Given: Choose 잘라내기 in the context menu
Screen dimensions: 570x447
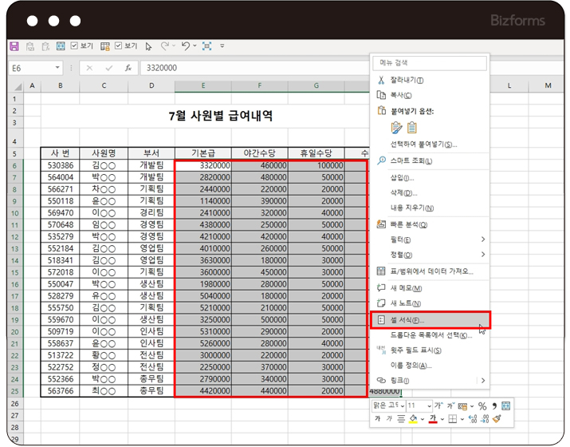Looking at the screenshot, I should click(407, 80).
